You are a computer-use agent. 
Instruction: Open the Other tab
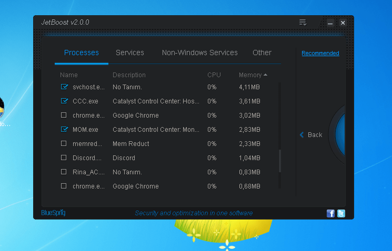(x=262, y=53)
